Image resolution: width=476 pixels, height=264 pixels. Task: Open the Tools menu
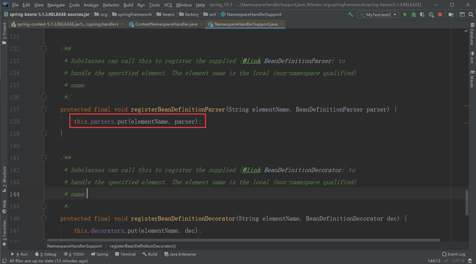tap(155, 5)
